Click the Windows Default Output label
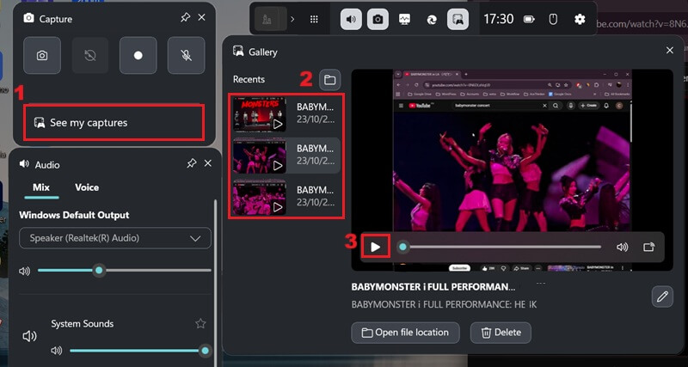 74,215
